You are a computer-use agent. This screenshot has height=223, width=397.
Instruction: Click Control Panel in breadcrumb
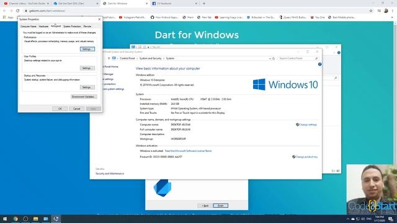(127, 58)
